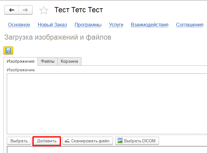
Task: Click the back arrow navigation button
Action: click(11, 10)
